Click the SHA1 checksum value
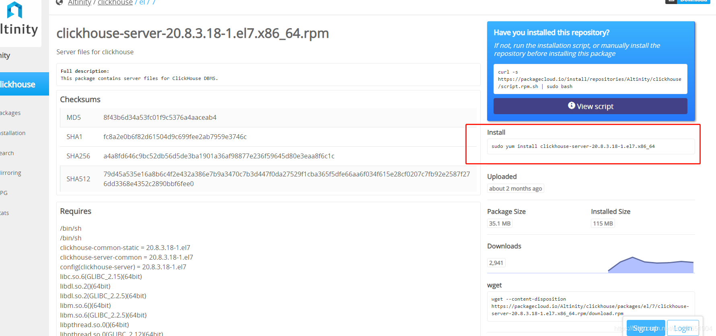716x336 pixels. pyautogui.click(x=175, y=137)
